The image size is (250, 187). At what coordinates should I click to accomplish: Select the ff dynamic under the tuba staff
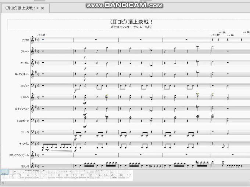coord(75,139)
